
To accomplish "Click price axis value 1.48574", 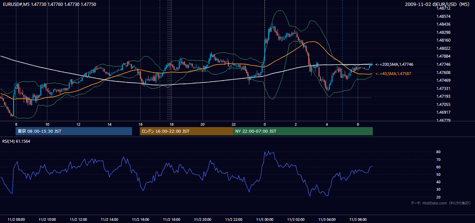I will pos(443,16).
